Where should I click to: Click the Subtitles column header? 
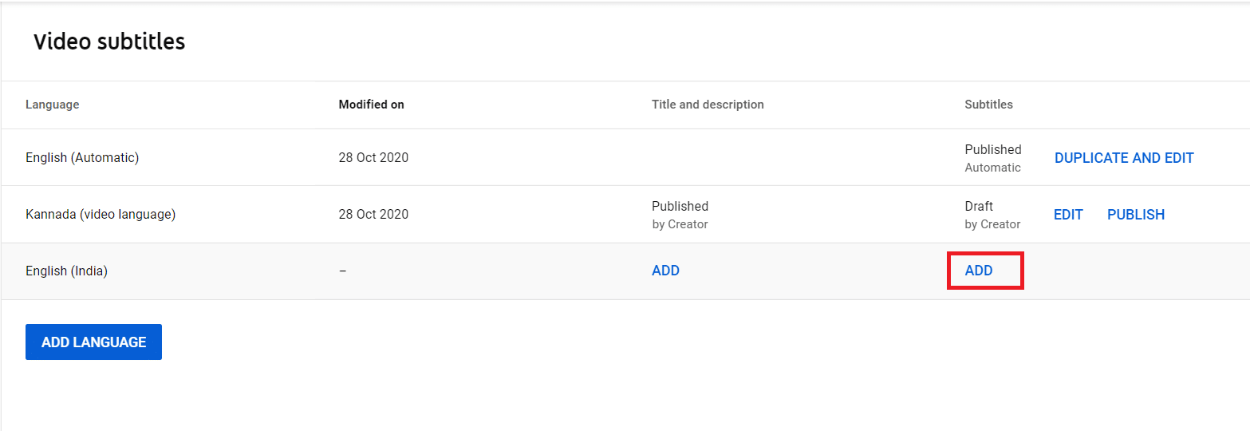click(x=988, y=105)
